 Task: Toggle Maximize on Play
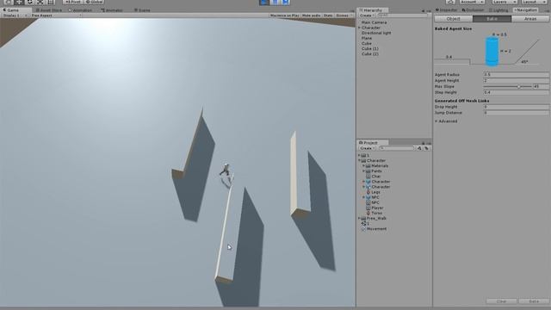tap(285, 15)
